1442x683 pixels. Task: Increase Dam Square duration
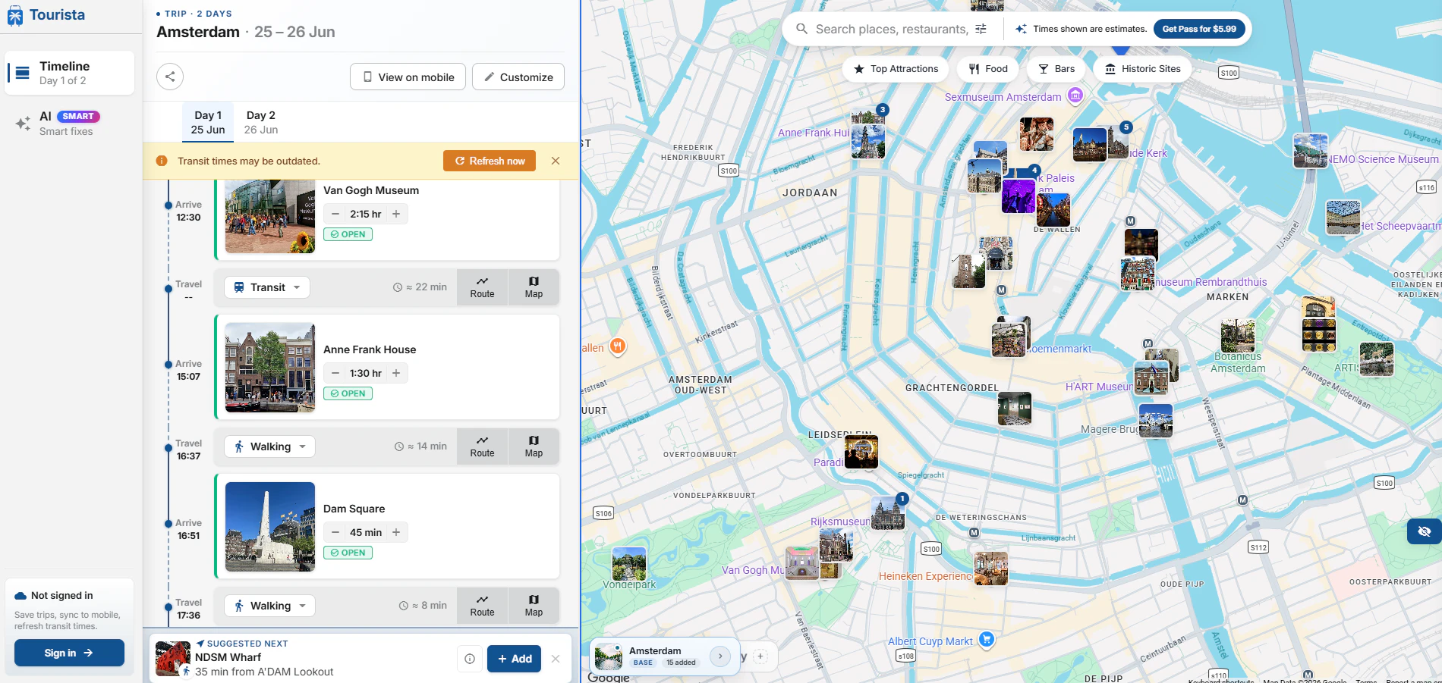click(396, 532)
